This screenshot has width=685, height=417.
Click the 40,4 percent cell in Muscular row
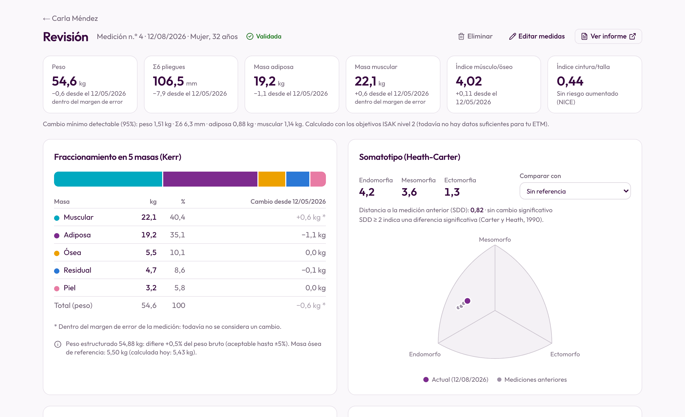pyautogui.click(x=177, y=217)
